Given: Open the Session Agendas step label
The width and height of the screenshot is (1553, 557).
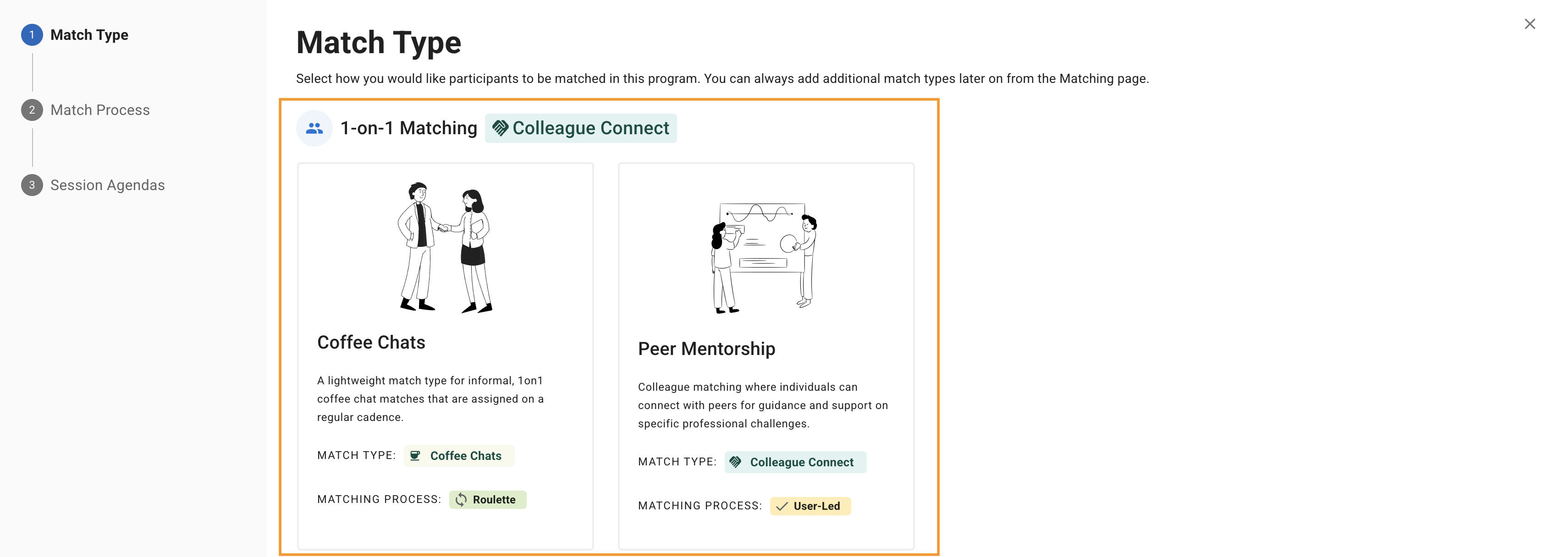Looking at the screenshot, I should (107, 186).
